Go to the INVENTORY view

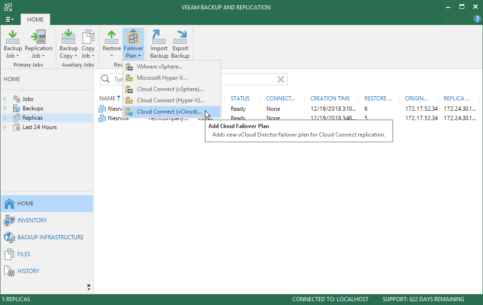click(32, 220)
